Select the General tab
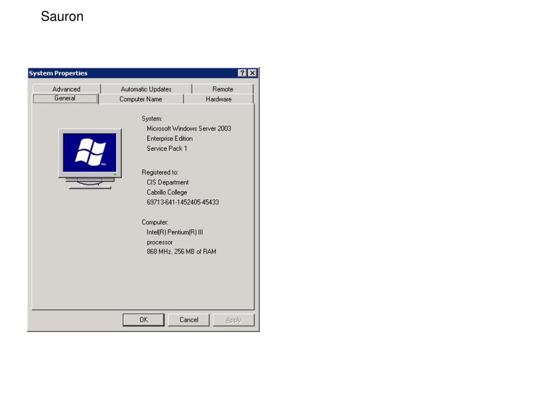The width and height of the screenshot is (533, 399). (65, 98)
